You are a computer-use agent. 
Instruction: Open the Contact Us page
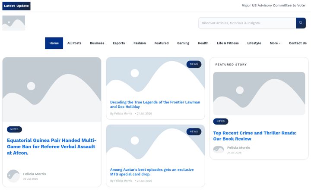click(x=298, y=43)
